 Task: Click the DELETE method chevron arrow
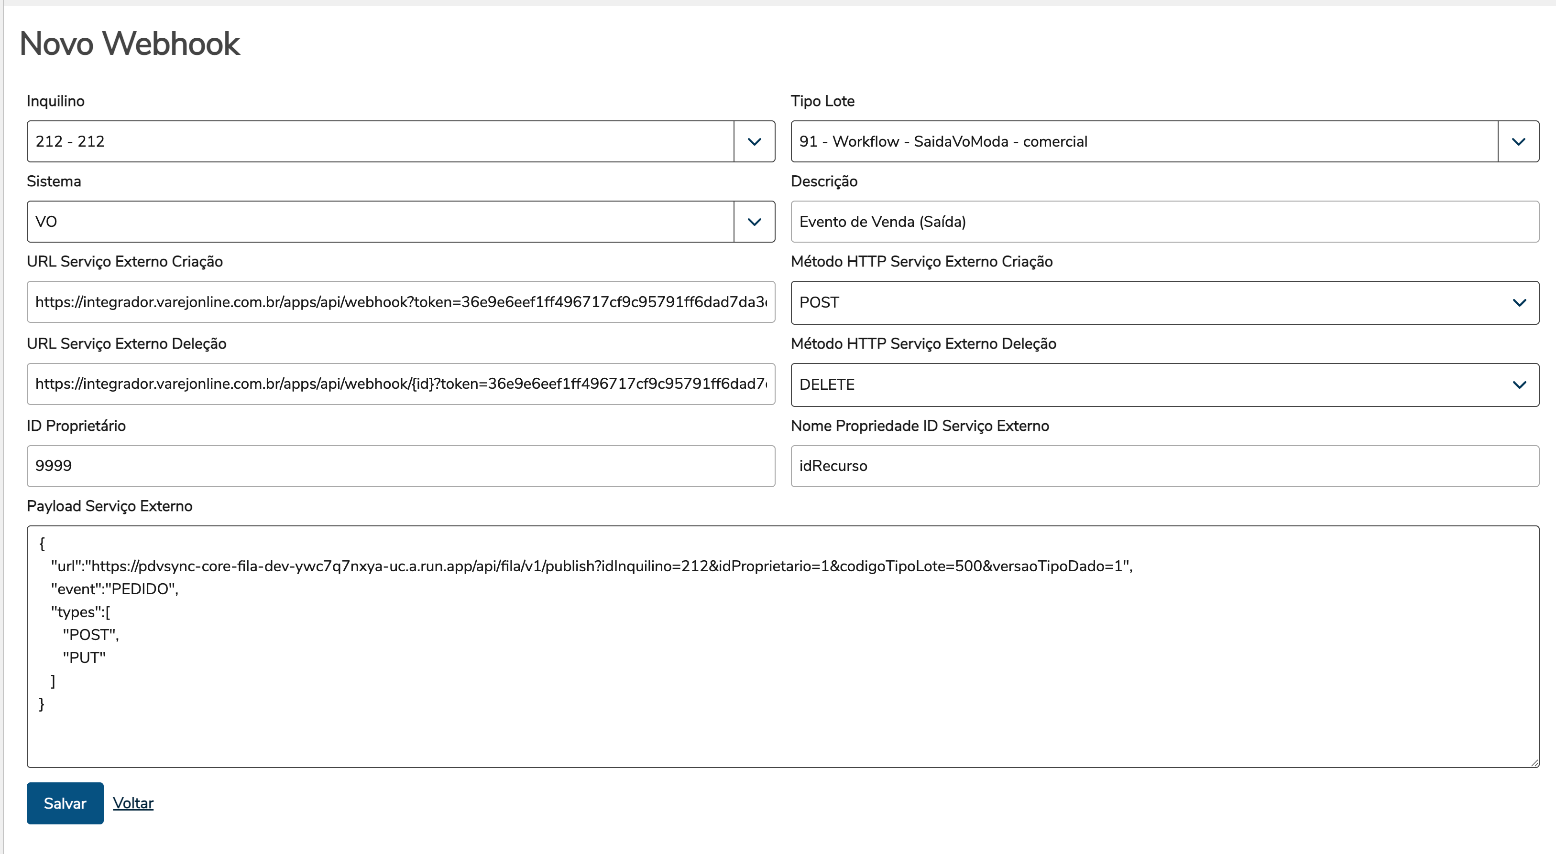tap(1519, 384)
